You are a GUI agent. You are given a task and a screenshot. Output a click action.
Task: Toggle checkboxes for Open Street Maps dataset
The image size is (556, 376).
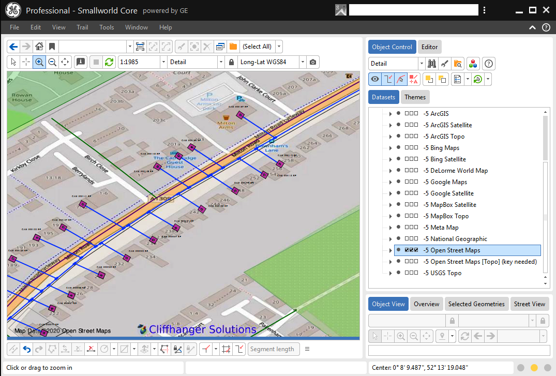click(x=412, y=250)
